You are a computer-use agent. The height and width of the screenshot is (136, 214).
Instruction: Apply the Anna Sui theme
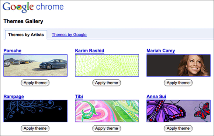[178, 128]
